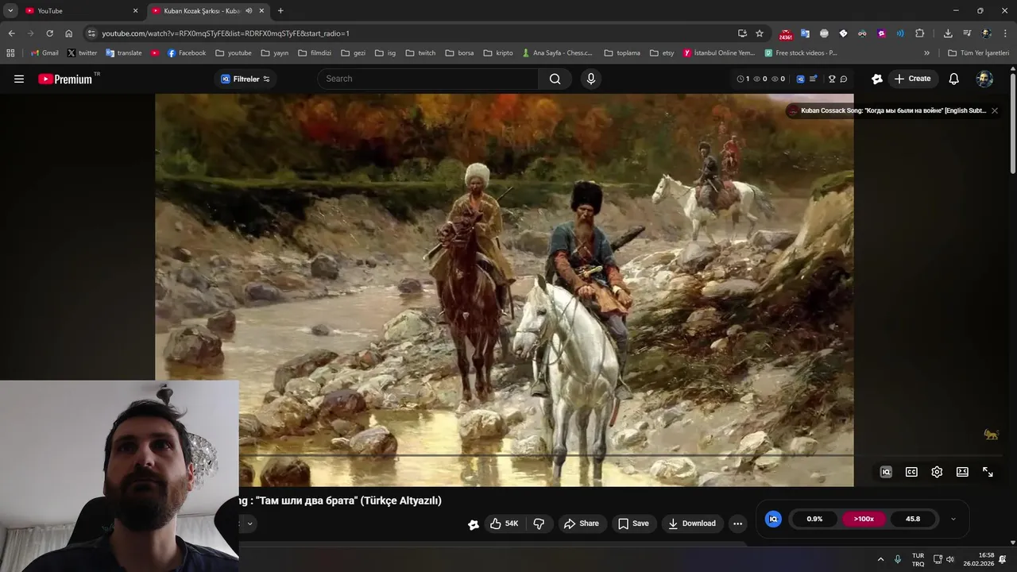
Task: Download the video
Action: click(x=692, y=524)
